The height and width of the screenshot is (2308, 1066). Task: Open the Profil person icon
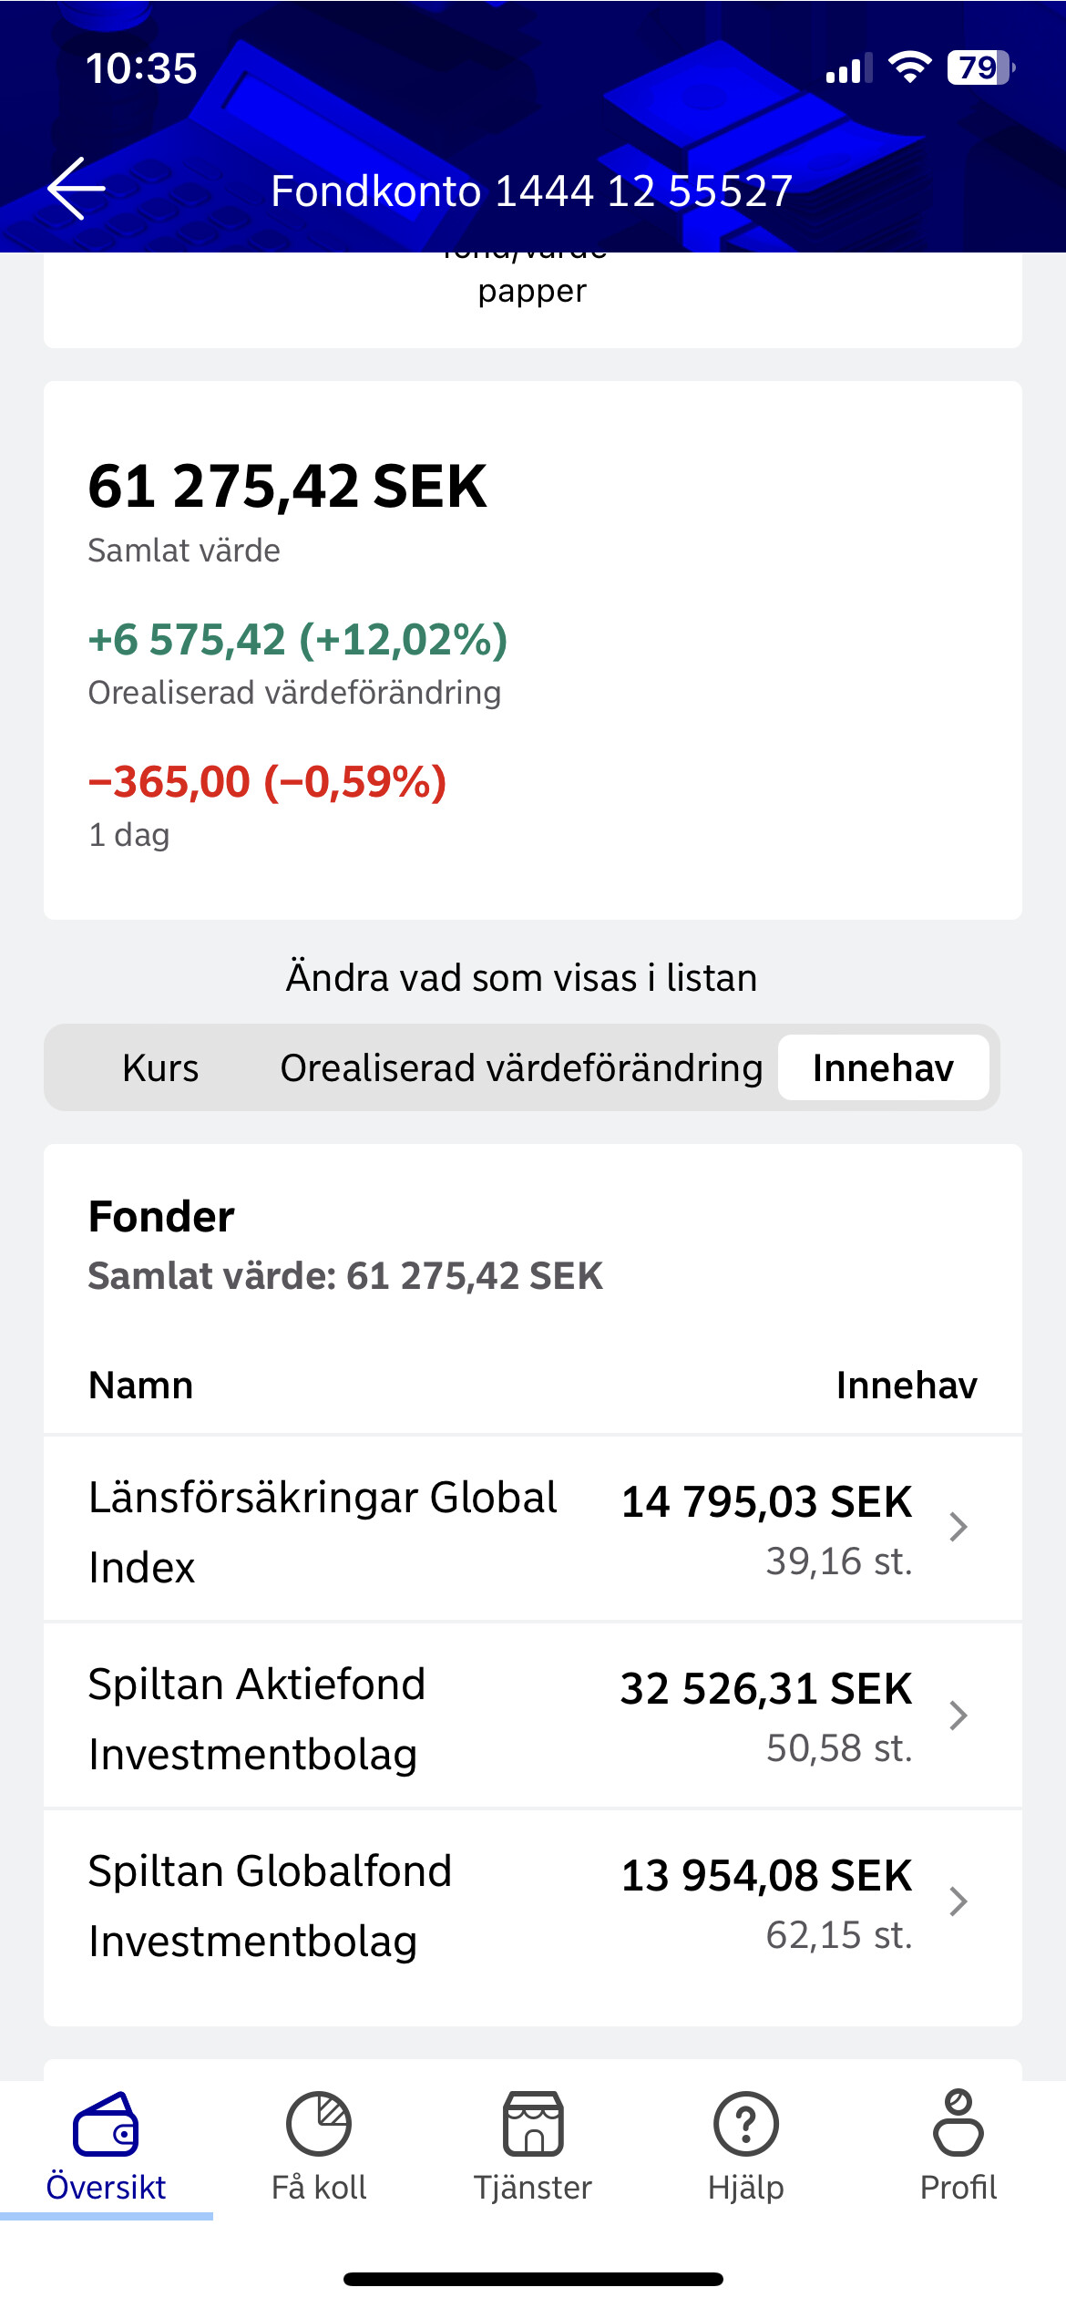958,2124
